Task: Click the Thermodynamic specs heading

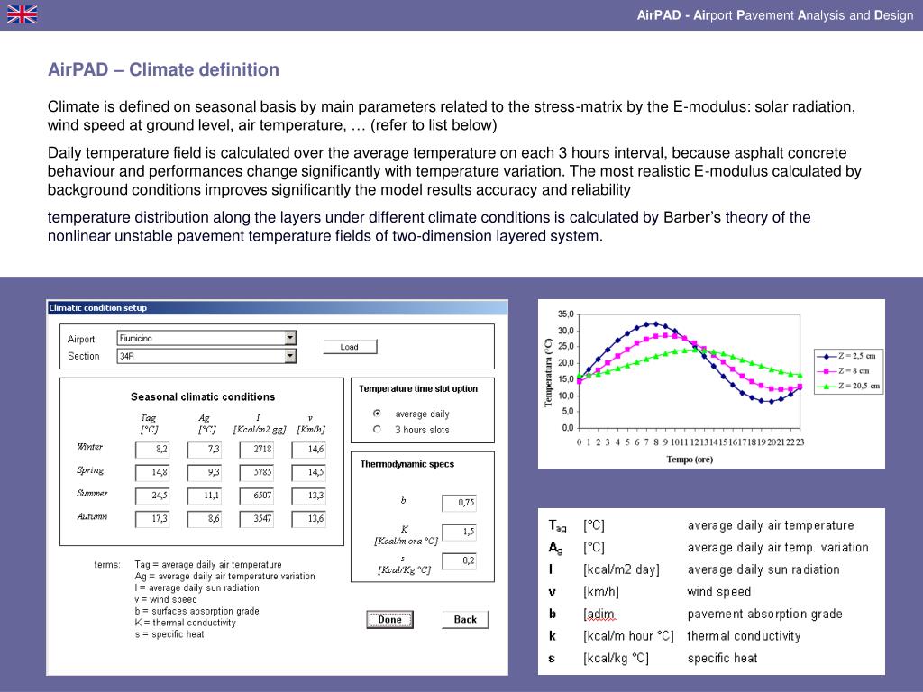Action: 407,464
